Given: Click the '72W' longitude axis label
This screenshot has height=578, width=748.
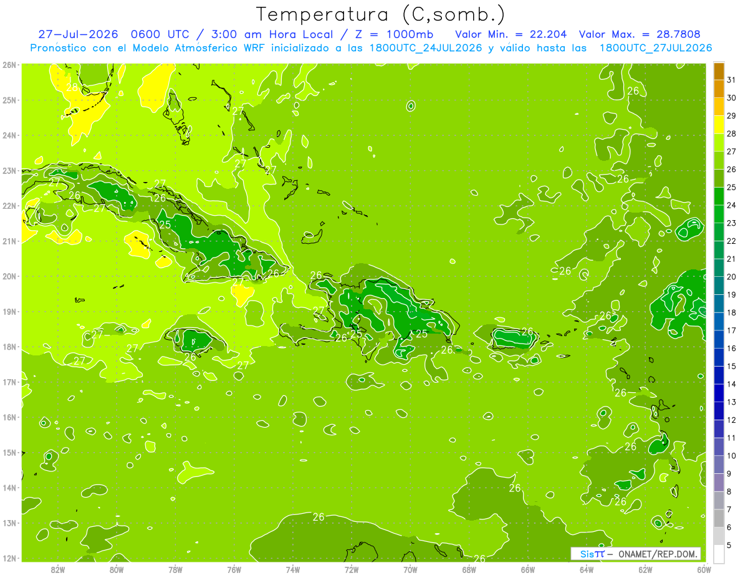Looking at the screenshot, I should pos(352,569).
